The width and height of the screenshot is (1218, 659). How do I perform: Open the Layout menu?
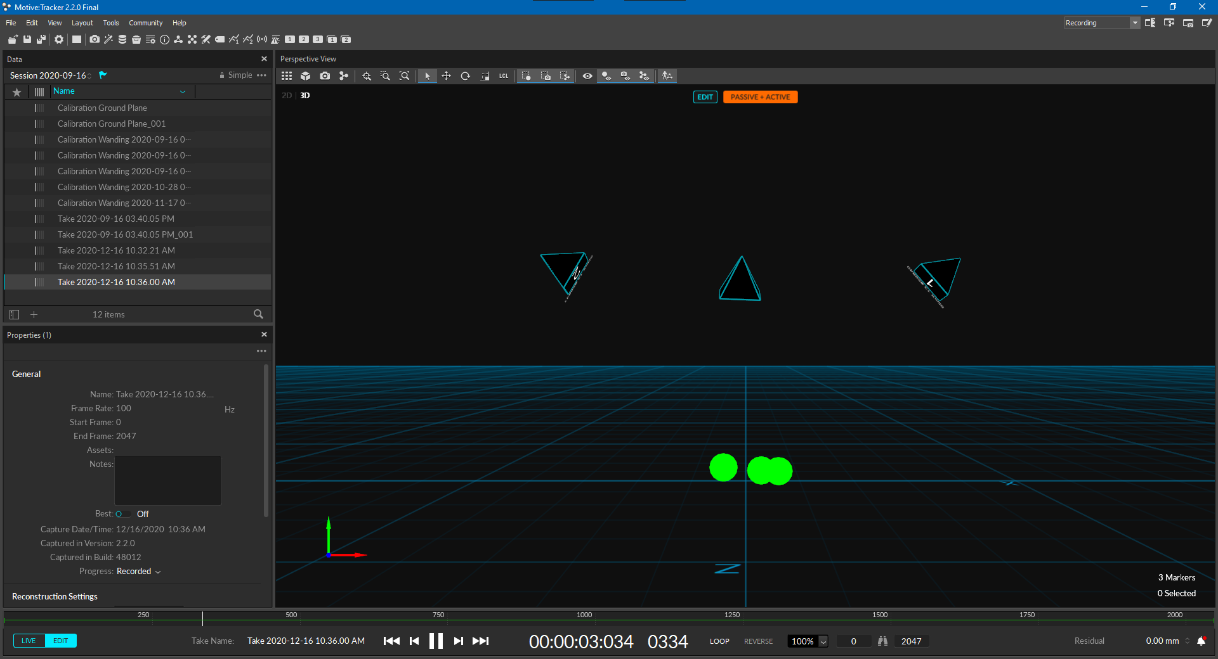point(82,23)
